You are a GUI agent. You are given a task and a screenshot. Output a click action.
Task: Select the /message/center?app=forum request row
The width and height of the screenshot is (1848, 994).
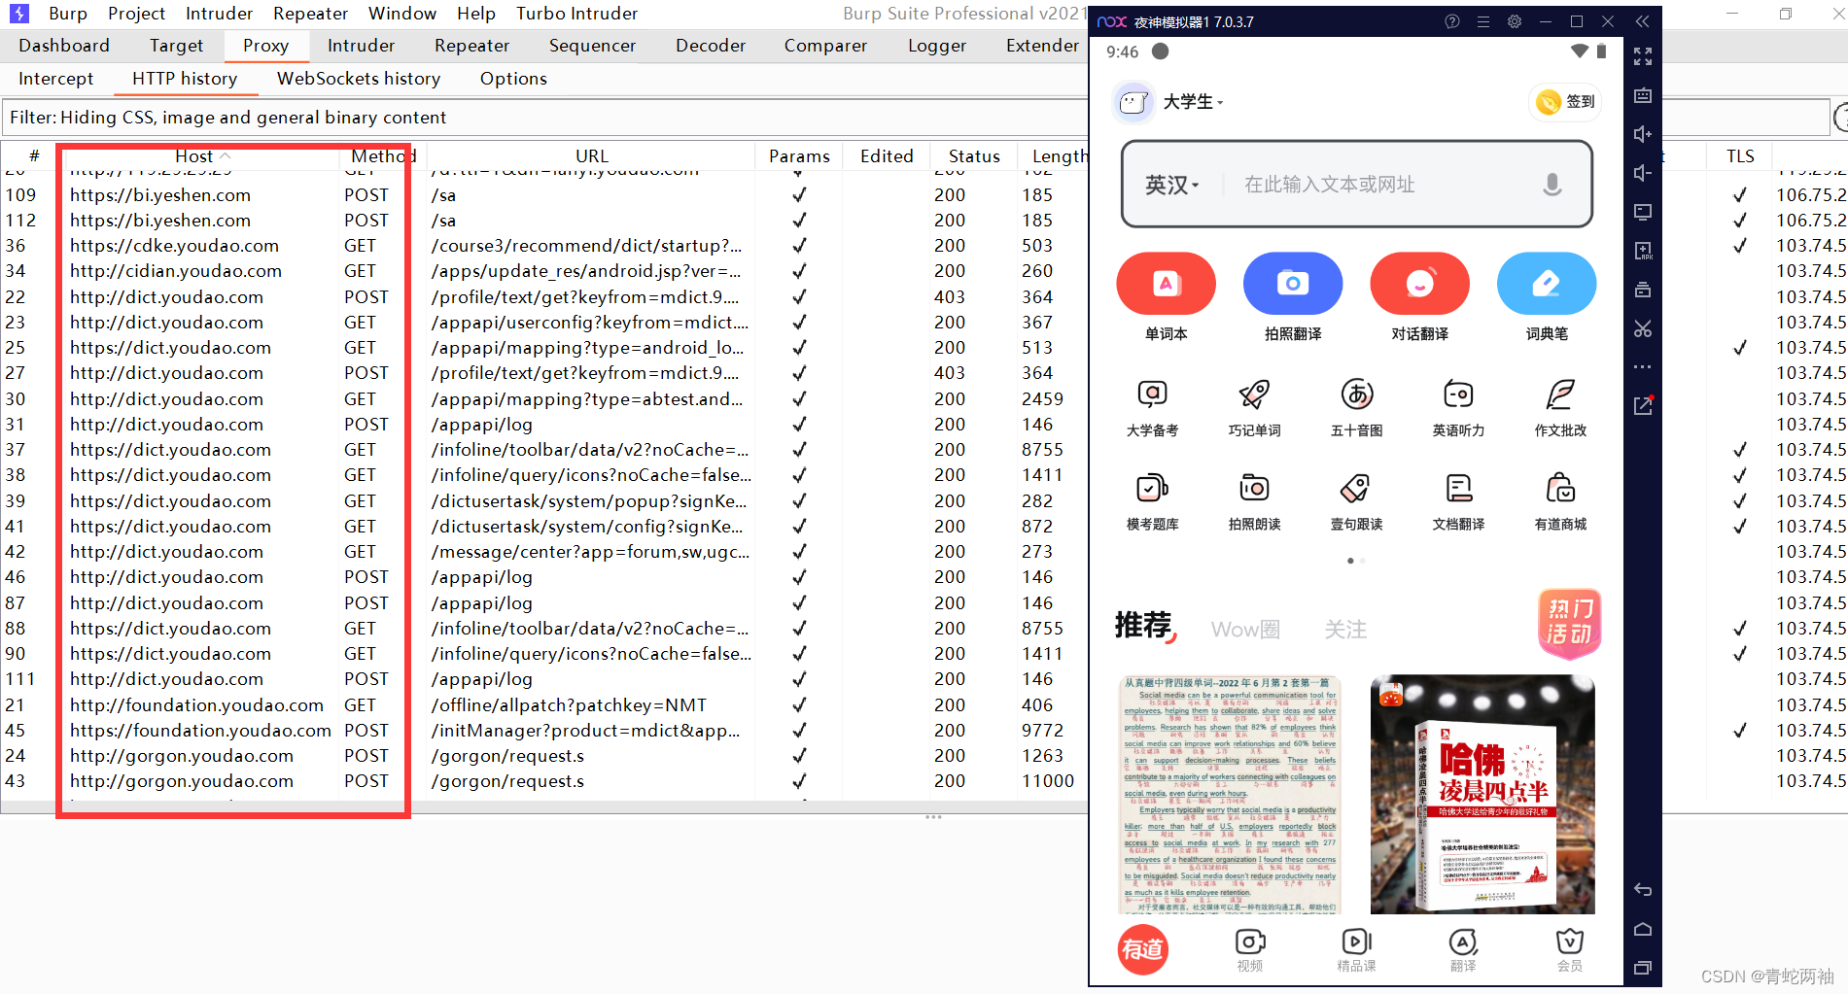[544, 552]
